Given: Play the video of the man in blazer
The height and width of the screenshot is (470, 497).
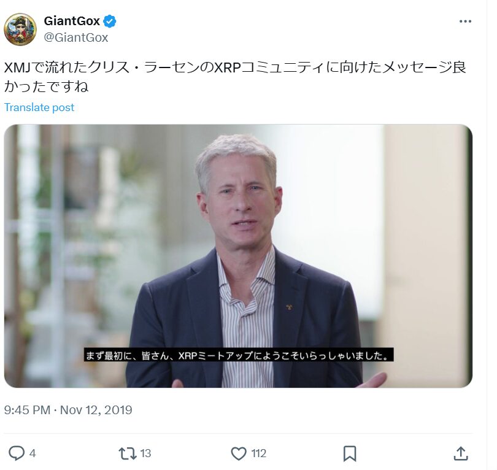Looking at the screenshot, I should point(238,256).
